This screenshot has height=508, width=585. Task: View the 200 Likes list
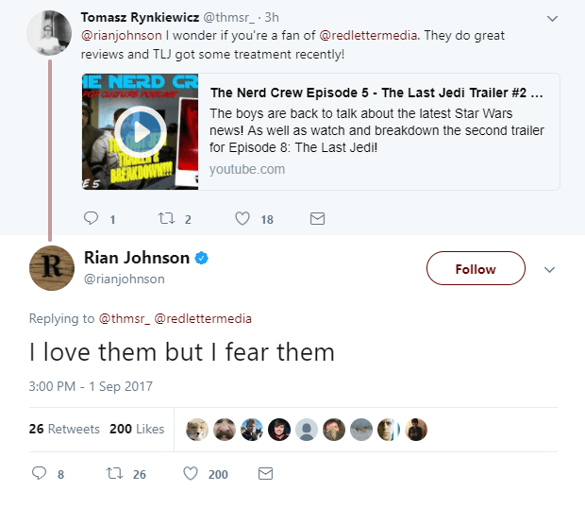(137, 429)
